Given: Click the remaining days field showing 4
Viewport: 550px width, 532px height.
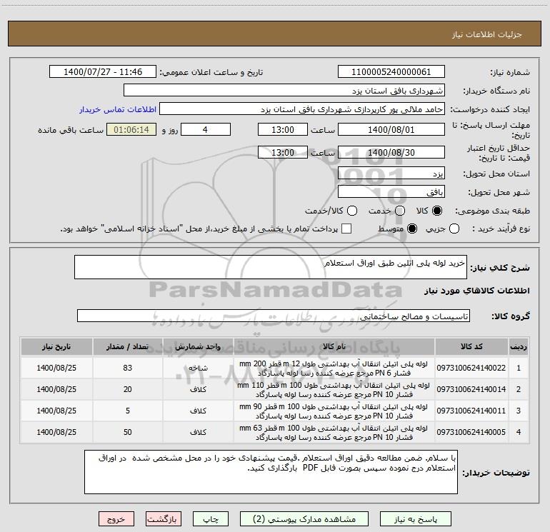Looking at the screenshot, I should [206, 129].
